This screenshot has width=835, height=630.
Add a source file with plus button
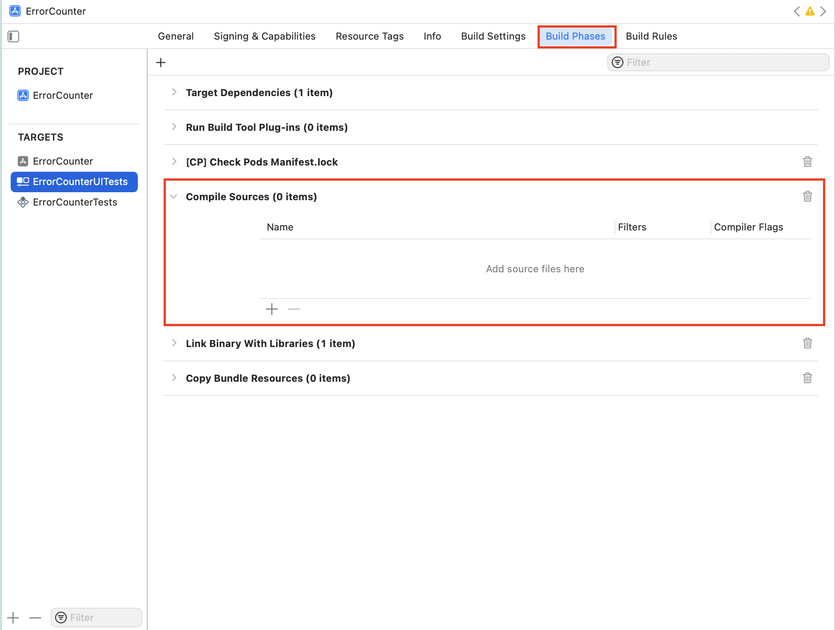point(272,309)
